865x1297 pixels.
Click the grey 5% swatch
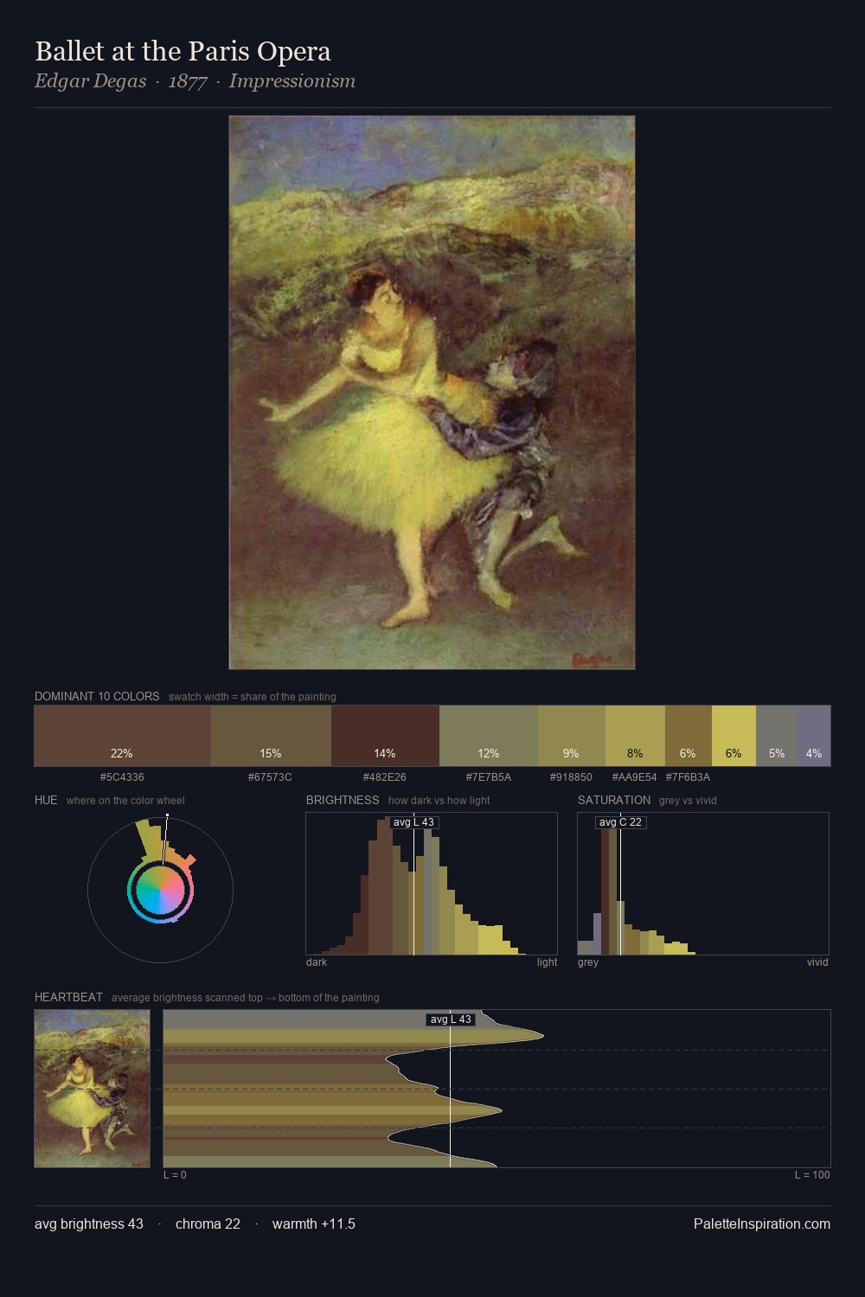coord(777,736)
